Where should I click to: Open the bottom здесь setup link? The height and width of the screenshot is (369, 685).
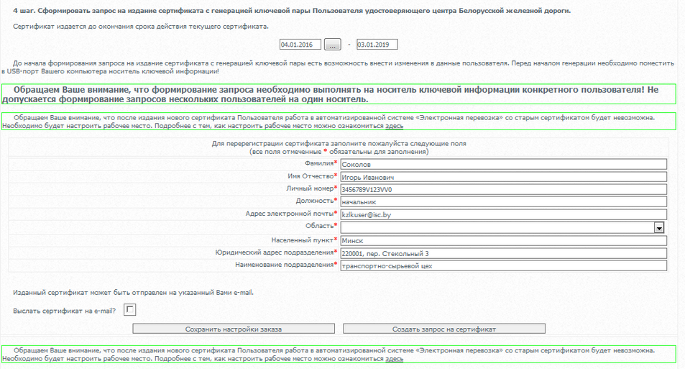(x=394, y=358)
